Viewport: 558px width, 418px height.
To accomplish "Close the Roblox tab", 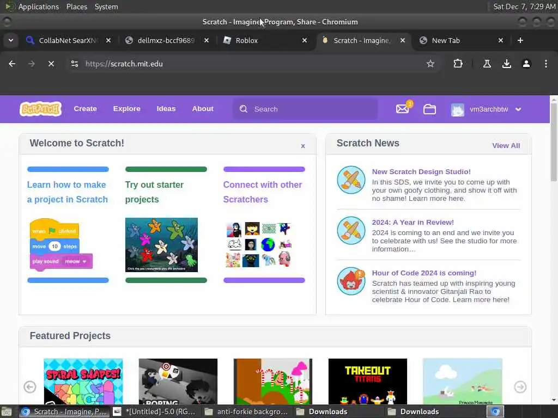I will pos(304,40).
